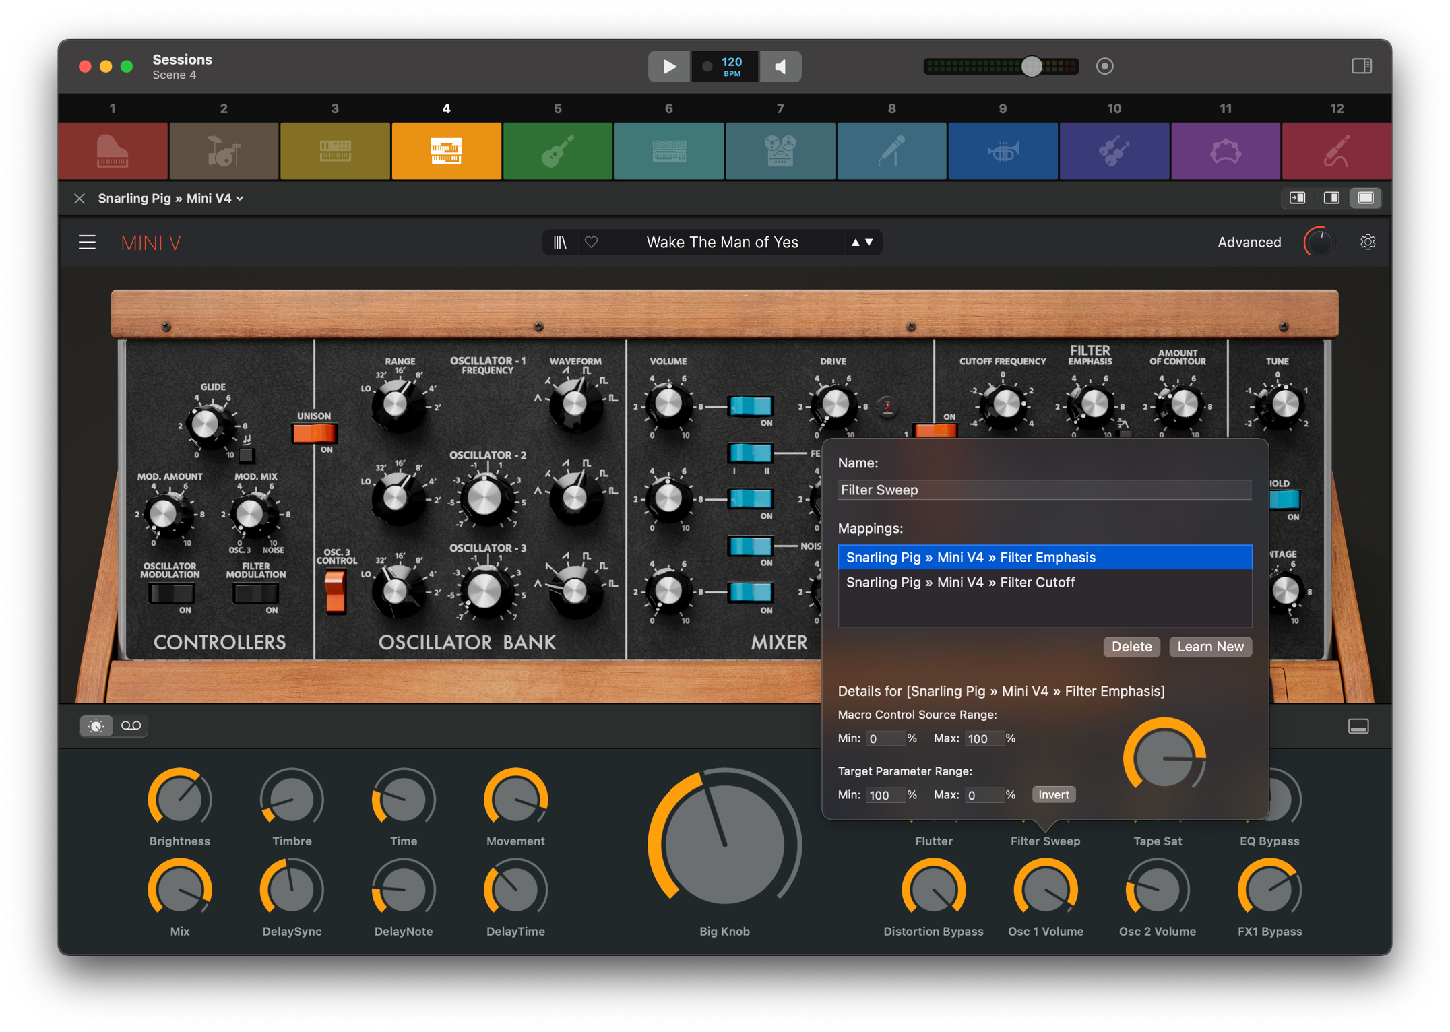
Task: Select the tape recorder view icon
Action: coord(131,725)
